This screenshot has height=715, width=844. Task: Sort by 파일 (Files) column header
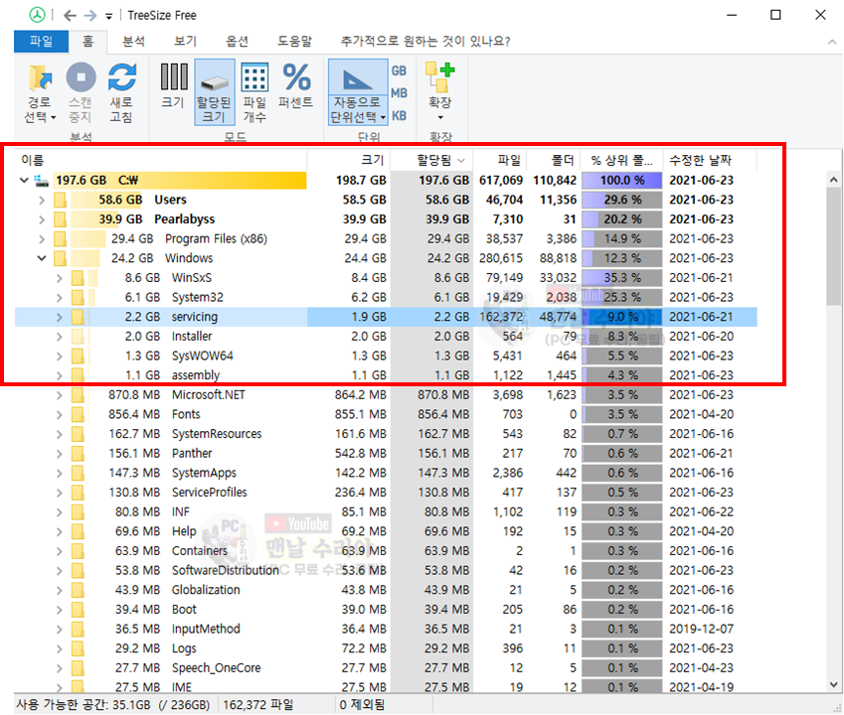tap(500, 160)
